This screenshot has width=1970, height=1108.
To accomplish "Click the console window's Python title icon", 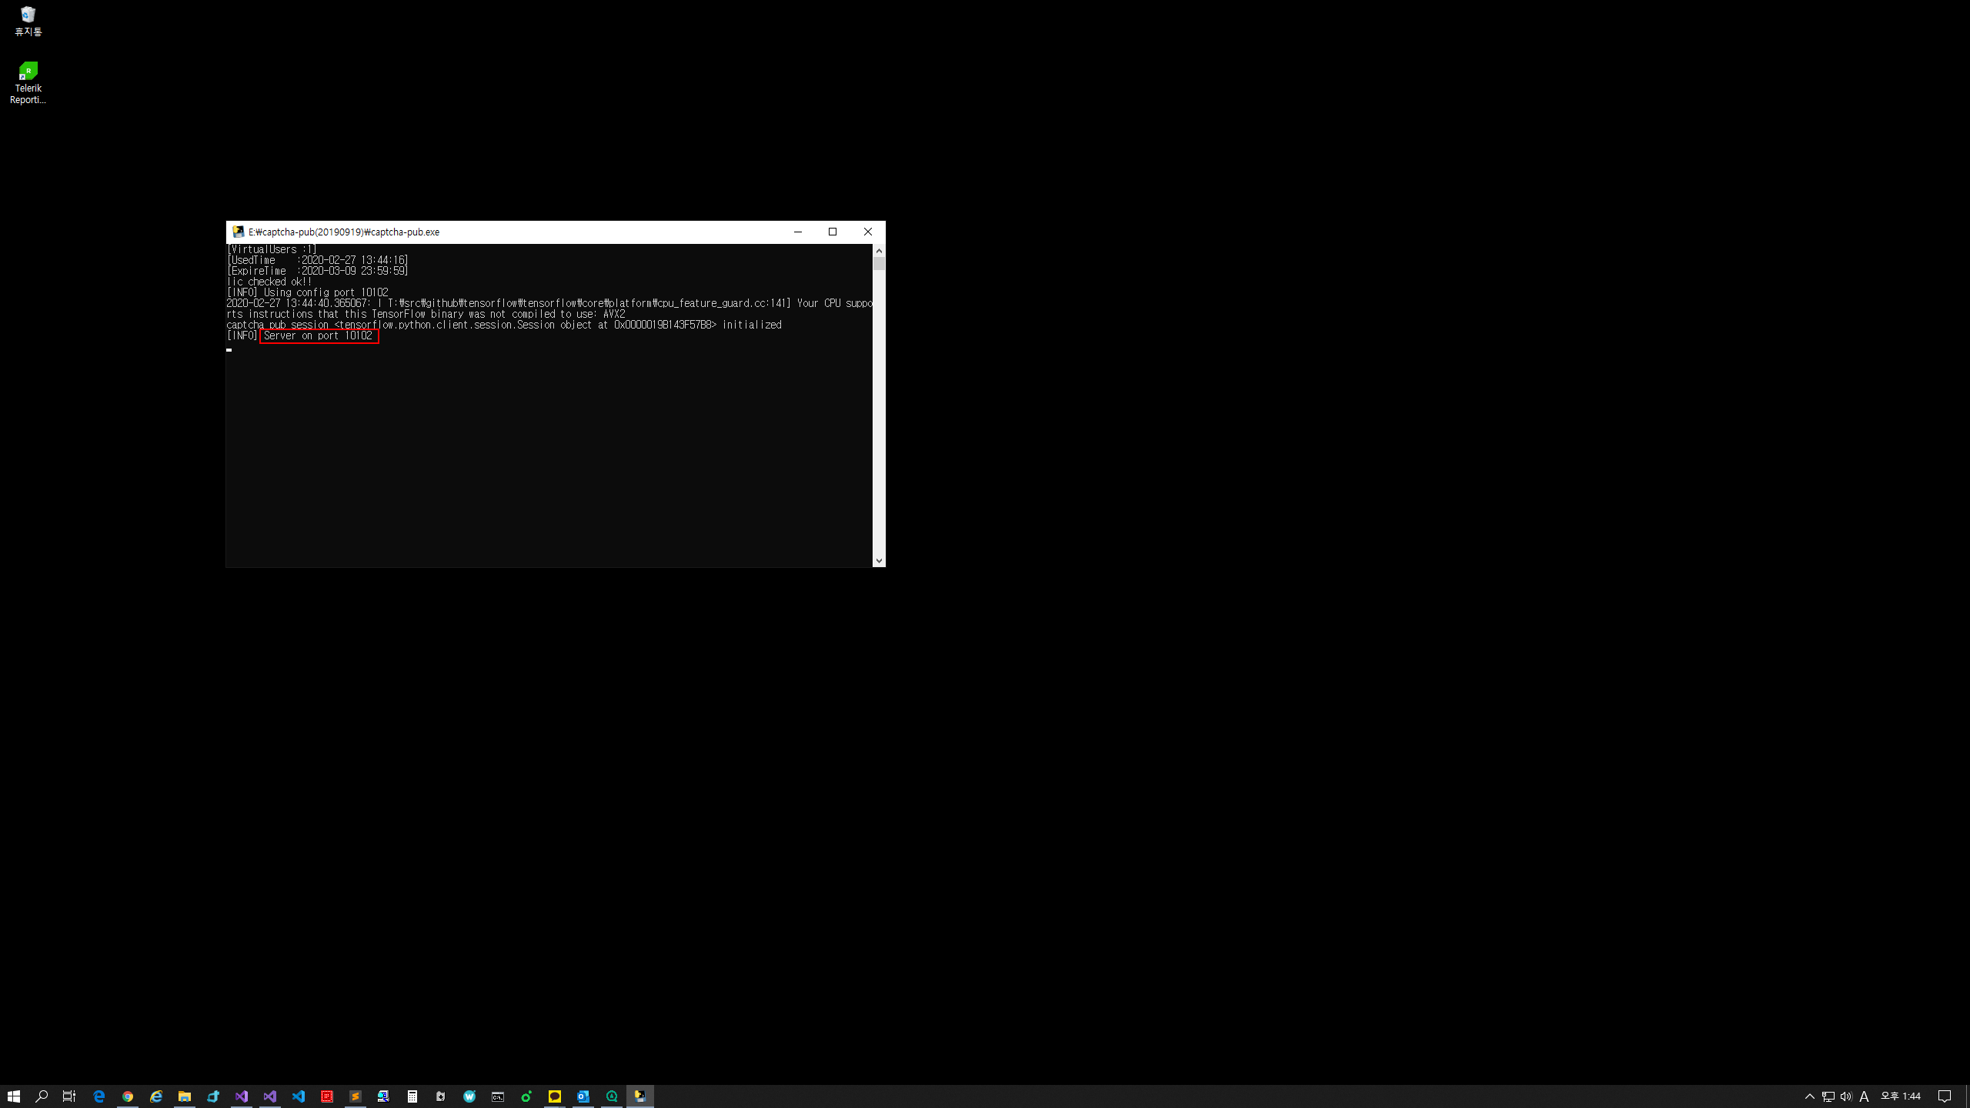I will pos(239,232).
